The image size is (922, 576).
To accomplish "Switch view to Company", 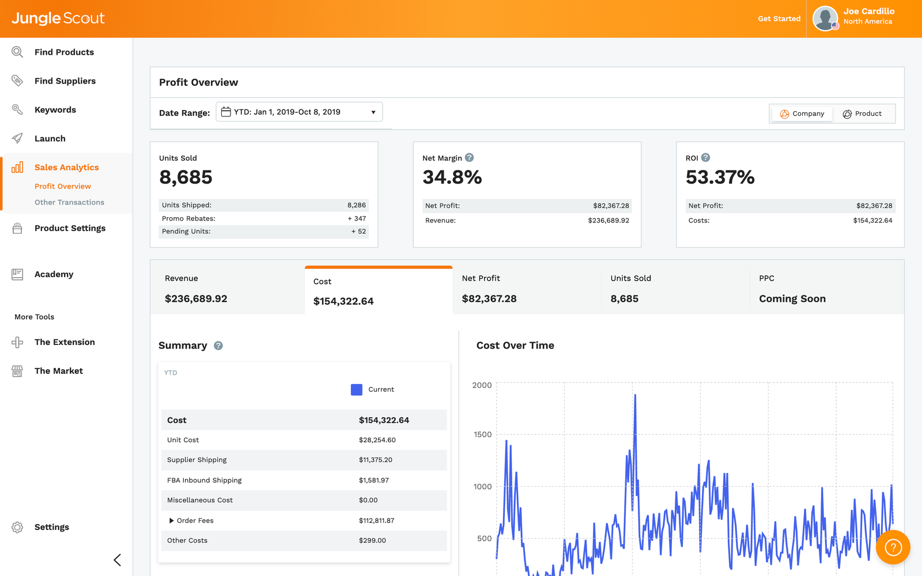I will pyautogui.click(x=802, y=113).
